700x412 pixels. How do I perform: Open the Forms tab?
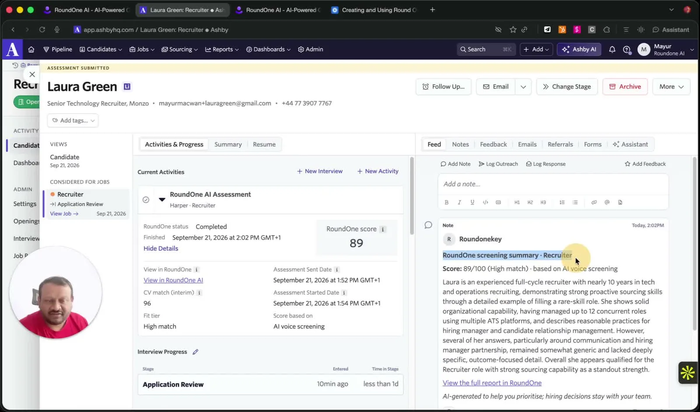point(593,144)
